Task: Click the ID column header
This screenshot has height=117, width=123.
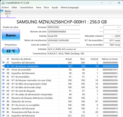Action: tap(8, 59)
